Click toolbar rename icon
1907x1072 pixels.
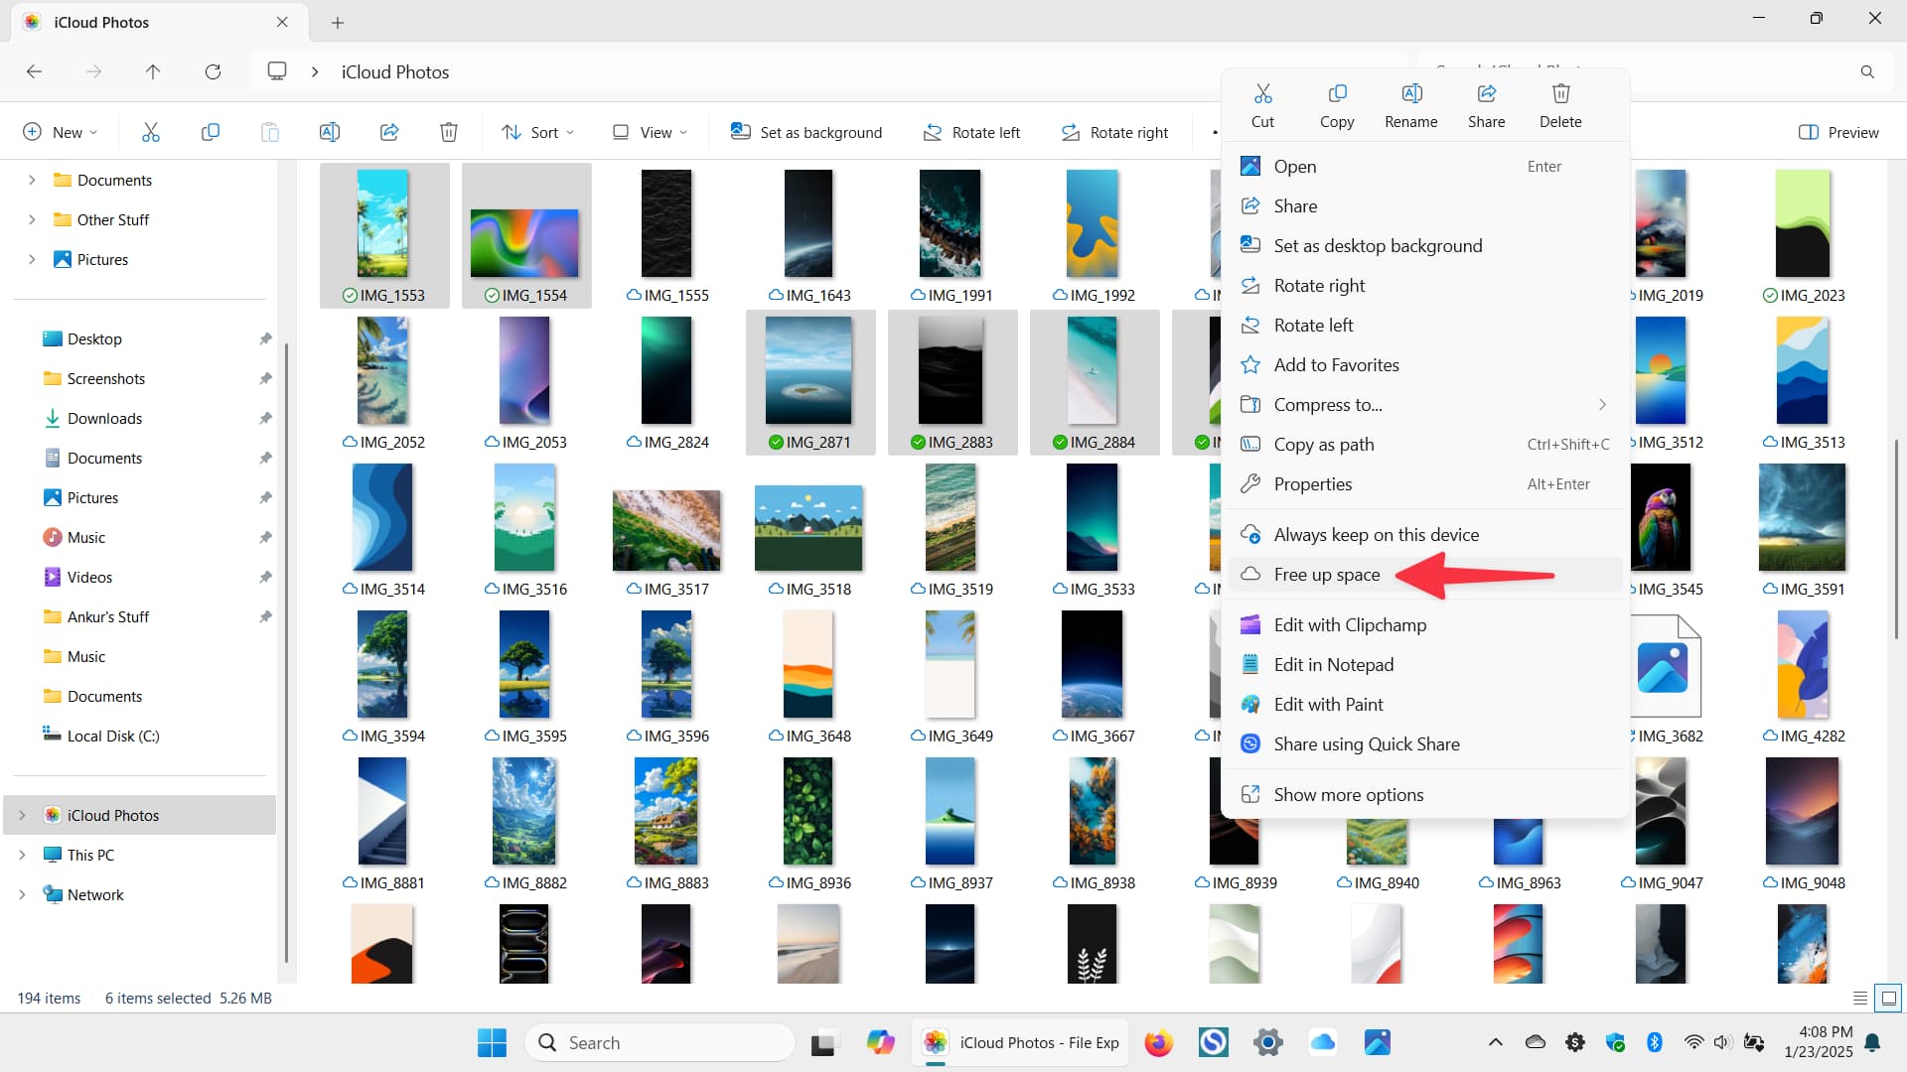click(330, 132)
